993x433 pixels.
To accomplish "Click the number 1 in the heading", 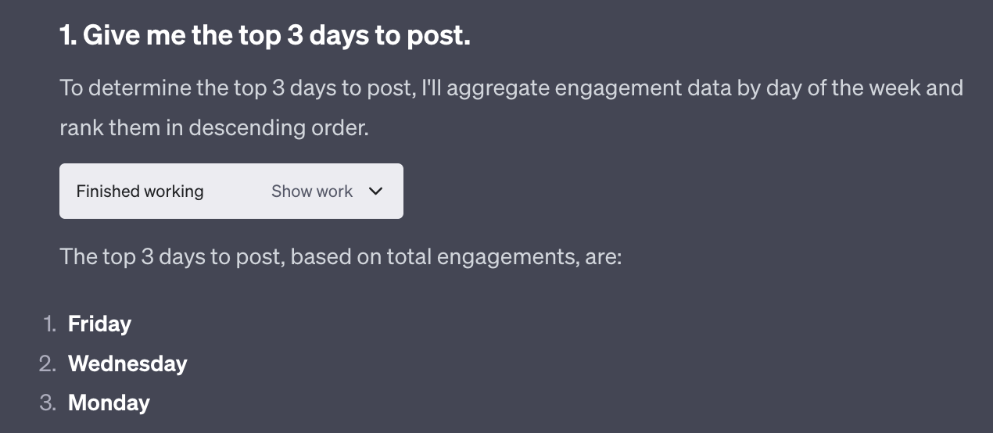I will [66, 36].
